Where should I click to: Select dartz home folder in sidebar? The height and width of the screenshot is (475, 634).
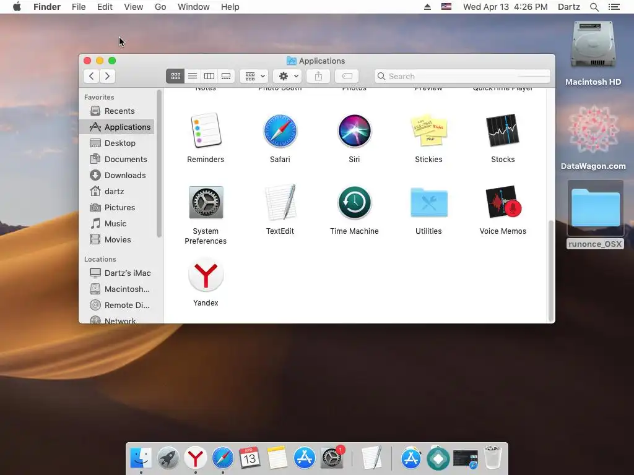117,192
